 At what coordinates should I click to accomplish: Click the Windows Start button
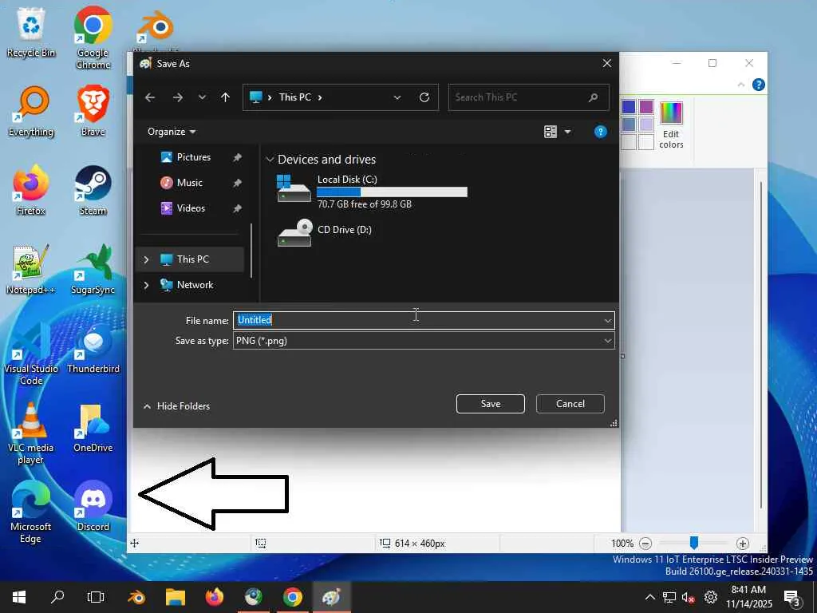point(19,597)
